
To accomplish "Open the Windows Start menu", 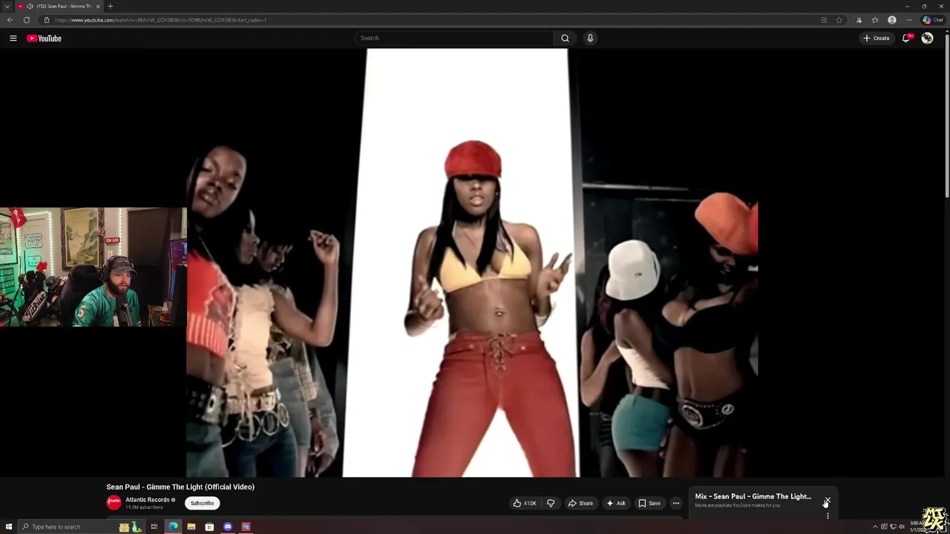I will point(8,527).
